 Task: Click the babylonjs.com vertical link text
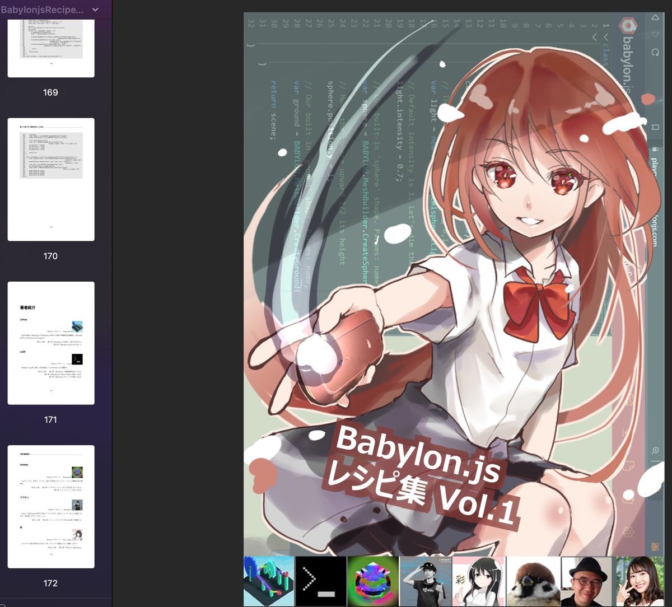(654, 228)
